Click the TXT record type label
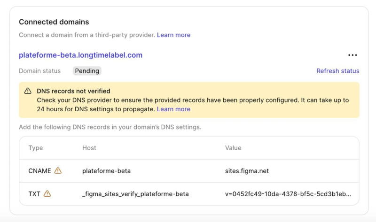376x222 pixels. (34, 194)
